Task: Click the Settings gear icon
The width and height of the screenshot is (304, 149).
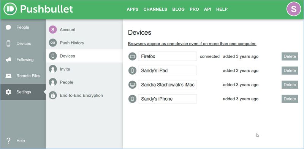Action: pyautogui.click(x=8, y=92)
